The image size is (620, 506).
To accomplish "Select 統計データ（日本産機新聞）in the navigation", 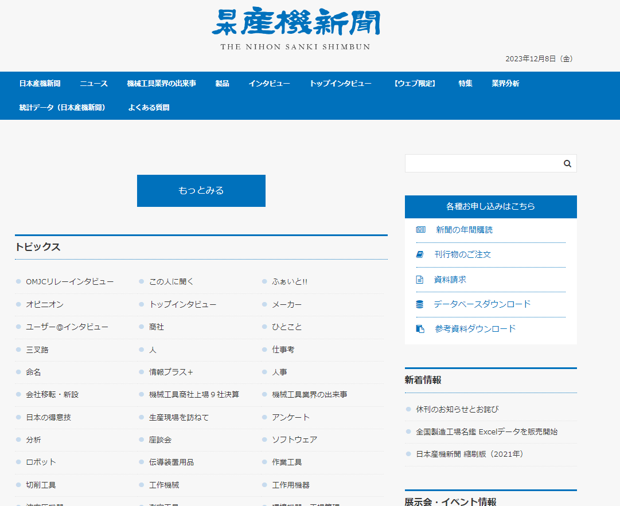I will pos(63,107).
